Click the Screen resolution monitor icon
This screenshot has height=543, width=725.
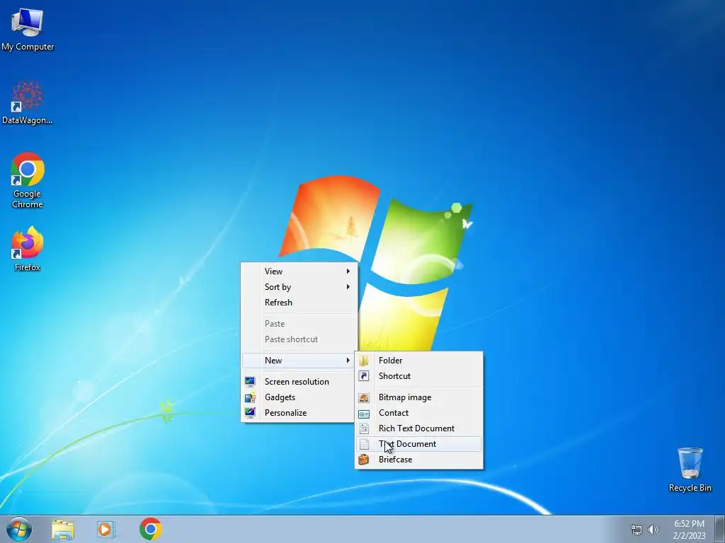tap(250, 381)
